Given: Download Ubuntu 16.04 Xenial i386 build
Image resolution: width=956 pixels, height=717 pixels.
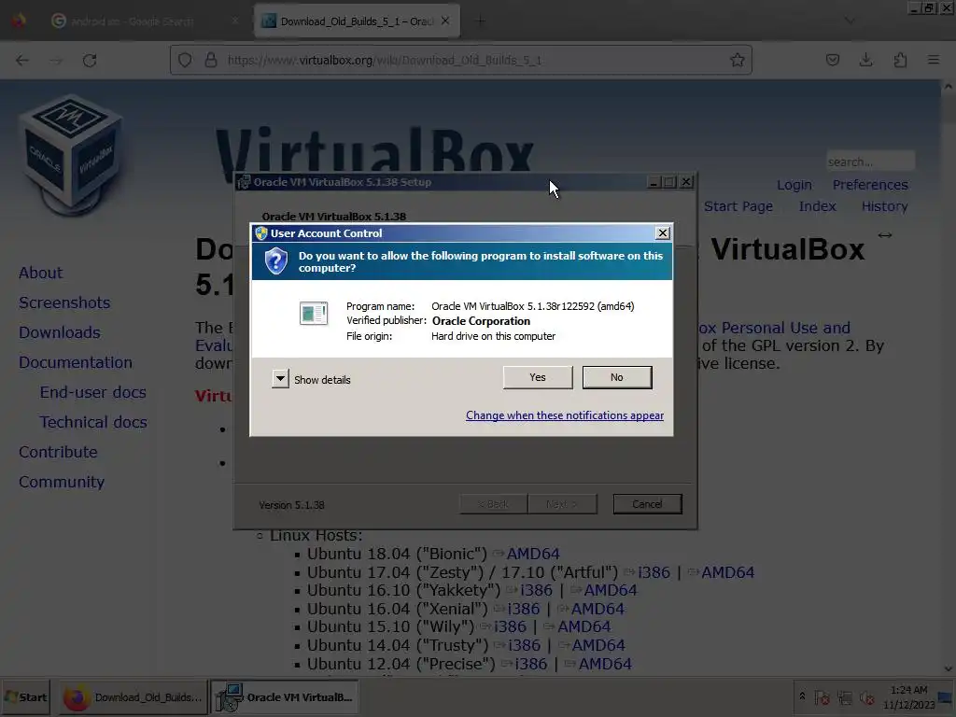Looking at the screenshot, I should coord(523,609).
